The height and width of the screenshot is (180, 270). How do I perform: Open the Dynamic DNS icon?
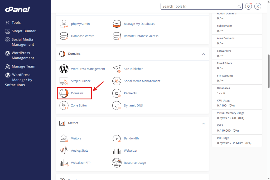[117, 105]
